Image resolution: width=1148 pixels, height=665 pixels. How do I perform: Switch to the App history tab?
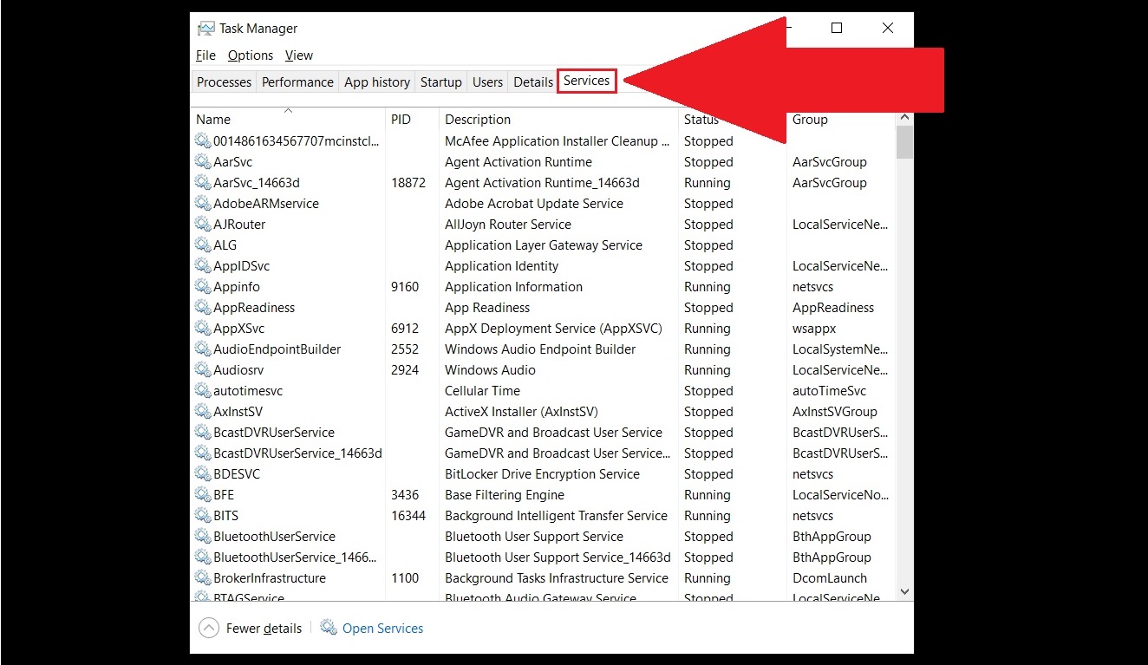(x=377, y=81)
